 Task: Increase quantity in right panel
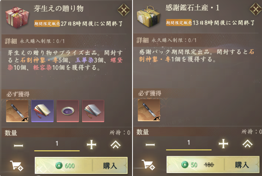(223, 144)
